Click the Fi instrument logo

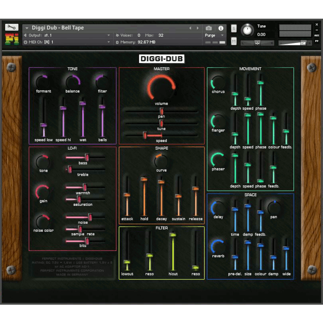click(x=11, y=39)
